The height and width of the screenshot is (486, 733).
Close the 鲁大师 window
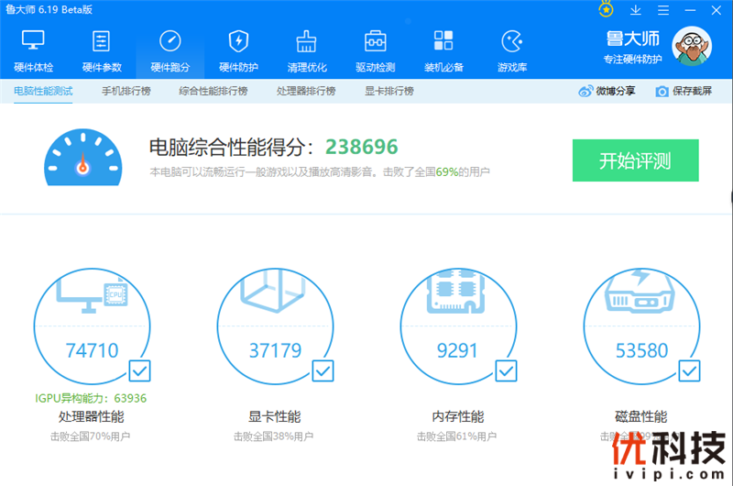717,10
